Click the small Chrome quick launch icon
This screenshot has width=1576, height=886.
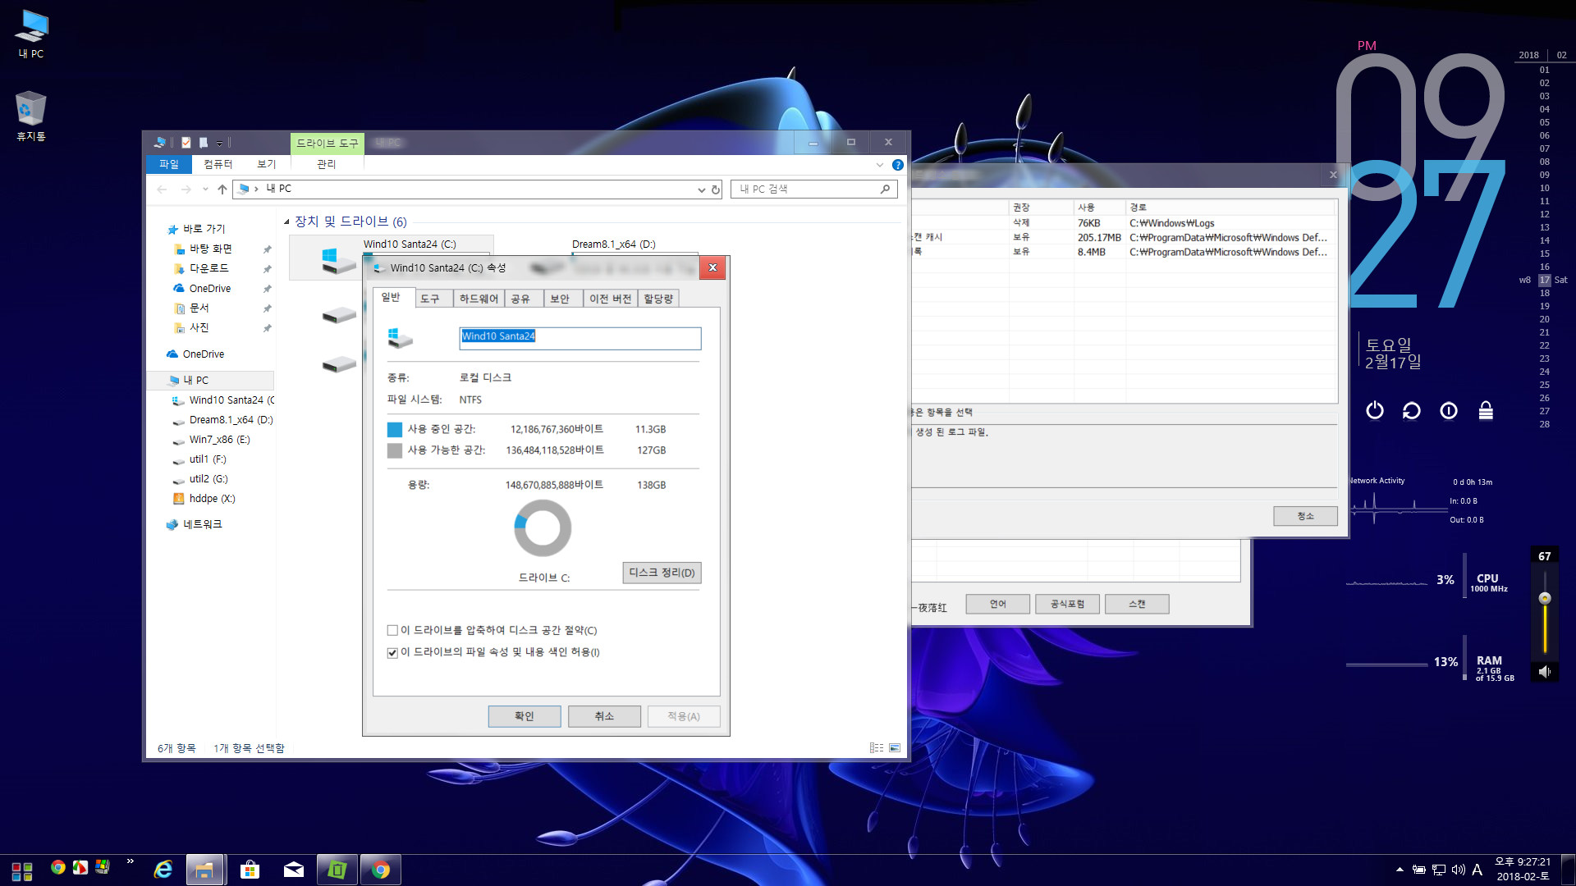(x=57, y=867)
